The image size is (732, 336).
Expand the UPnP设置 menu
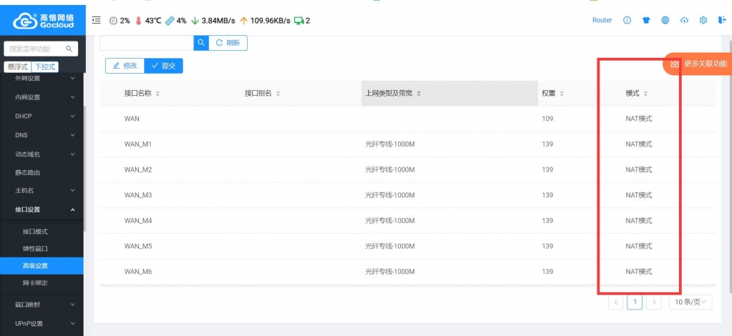coord(42,323)
